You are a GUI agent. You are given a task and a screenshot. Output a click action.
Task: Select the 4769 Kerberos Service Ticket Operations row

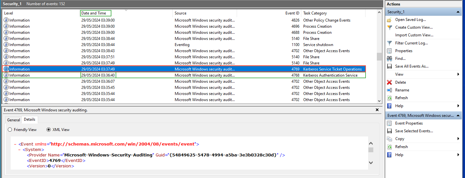[184, 69]
